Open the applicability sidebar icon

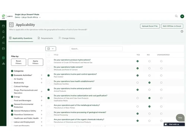[3, 58]
